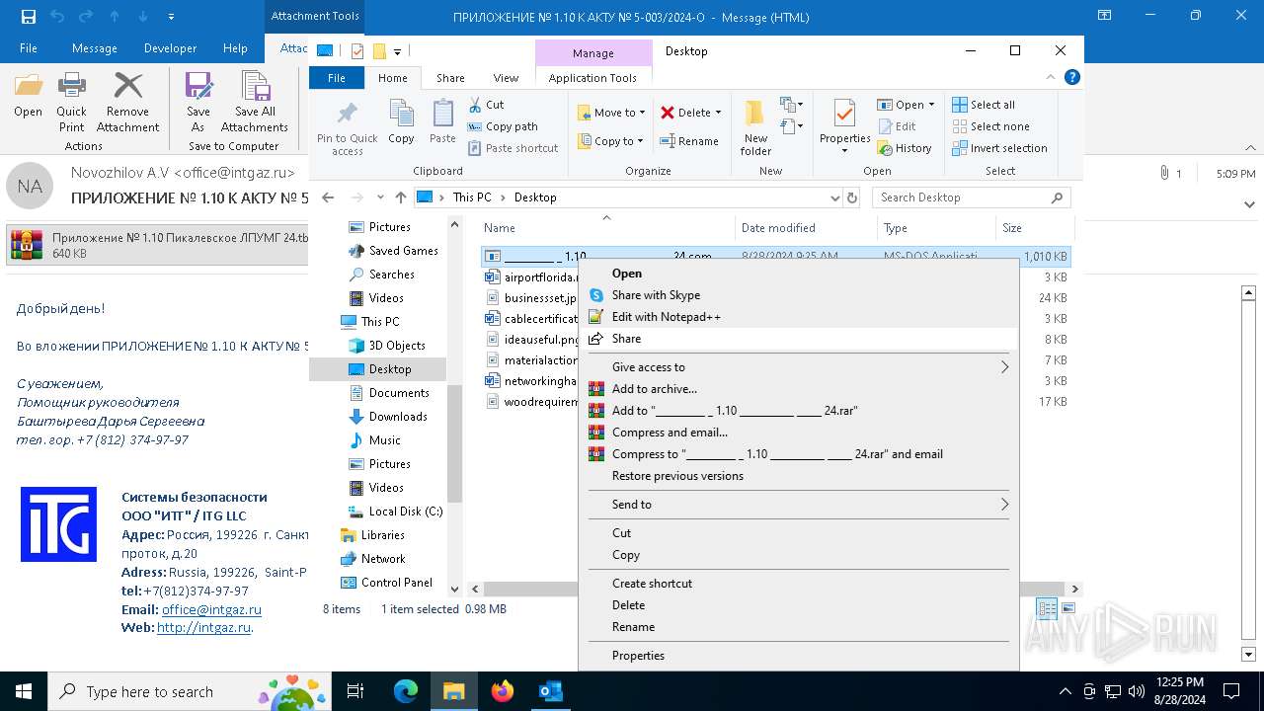The height and width of the screenshot is (711, 1264).
Task: Click Edit in the Open group
Action: tap(897, 126)
